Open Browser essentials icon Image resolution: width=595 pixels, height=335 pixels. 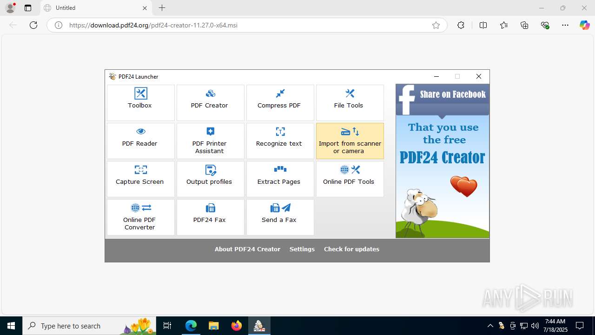pyautogui.click(x=545, y=25)
